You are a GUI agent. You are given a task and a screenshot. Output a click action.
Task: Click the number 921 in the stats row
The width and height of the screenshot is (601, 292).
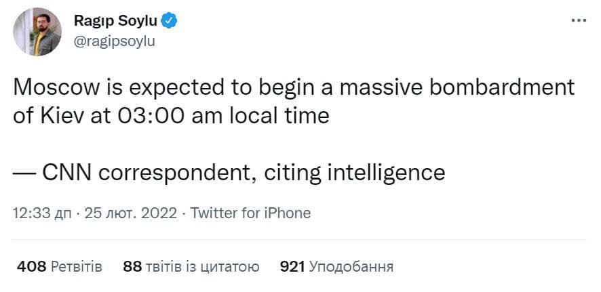(292, 266)
